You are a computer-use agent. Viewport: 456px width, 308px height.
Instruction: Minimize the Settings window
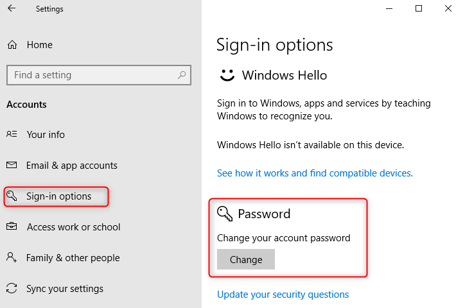point(390,9)
